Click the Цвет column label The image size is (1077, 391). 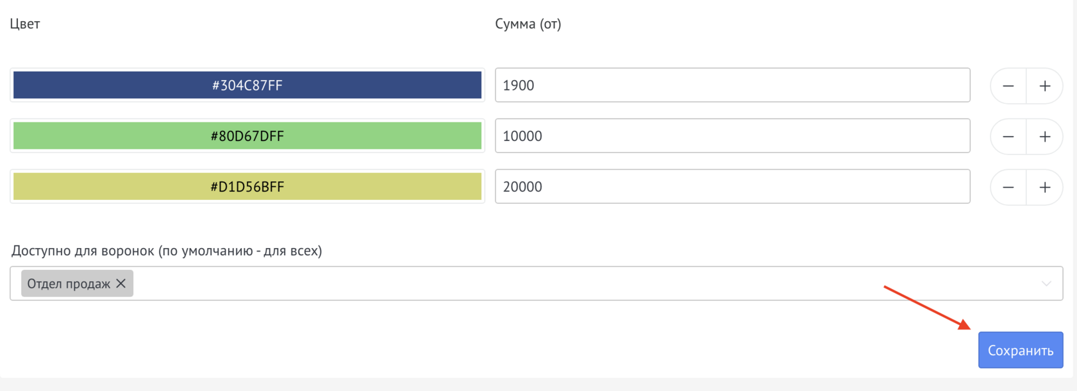coord(25,24)
